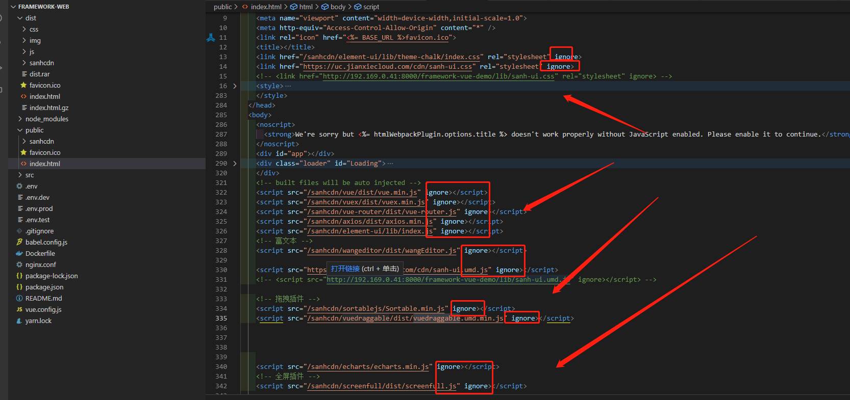Click the braces icon of package-lock.json
Image resolution: width=850 pixels, height=400 pixels.
point(19,276)
